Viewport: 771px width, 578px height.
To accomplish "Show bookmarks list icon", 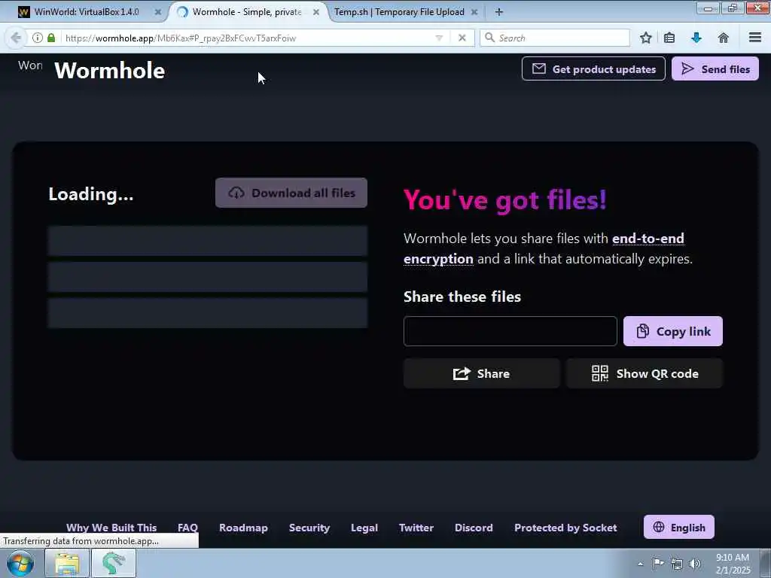I will [x=669, y=38].
